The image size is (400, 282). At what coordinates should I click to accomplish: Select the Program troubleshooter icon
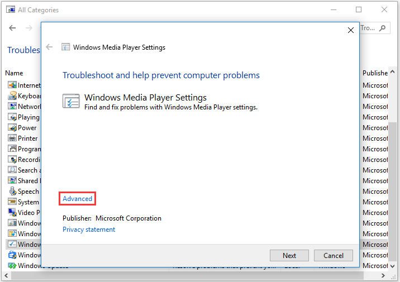(12, 149)
